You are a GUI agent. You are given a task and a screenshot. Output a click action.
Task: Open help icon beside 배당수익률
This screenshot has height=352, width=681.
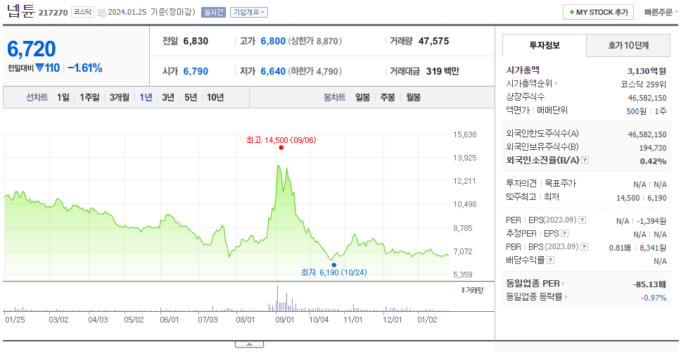(550, 260)
